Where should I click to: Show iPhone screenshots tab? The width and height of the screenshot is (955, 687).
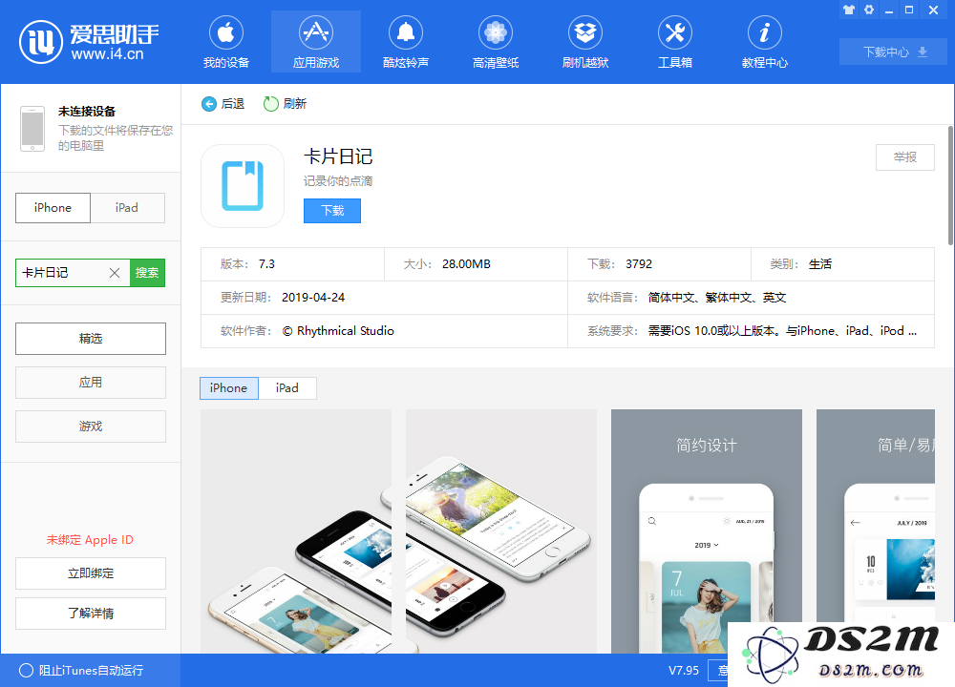point(229,388)
